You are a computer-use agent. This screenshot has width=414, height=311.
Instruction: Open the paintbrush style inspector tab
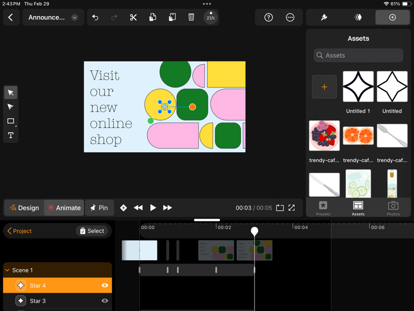pos(324,17)
